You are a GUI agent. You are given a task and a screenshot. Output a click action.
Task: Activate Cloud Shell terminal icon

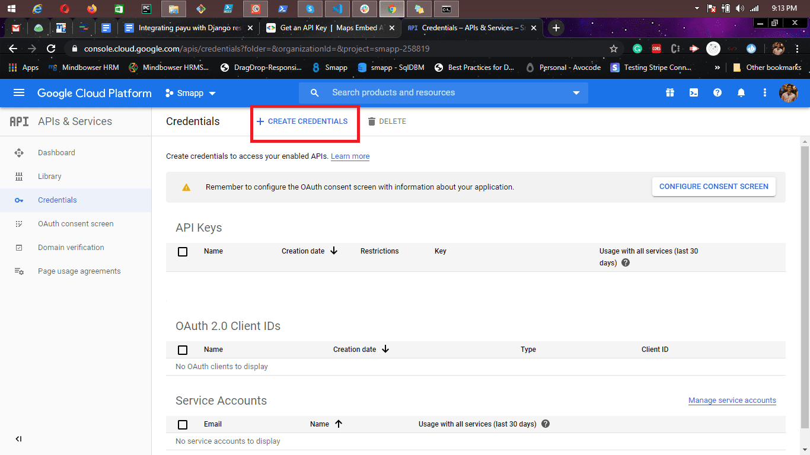[694, 93]
